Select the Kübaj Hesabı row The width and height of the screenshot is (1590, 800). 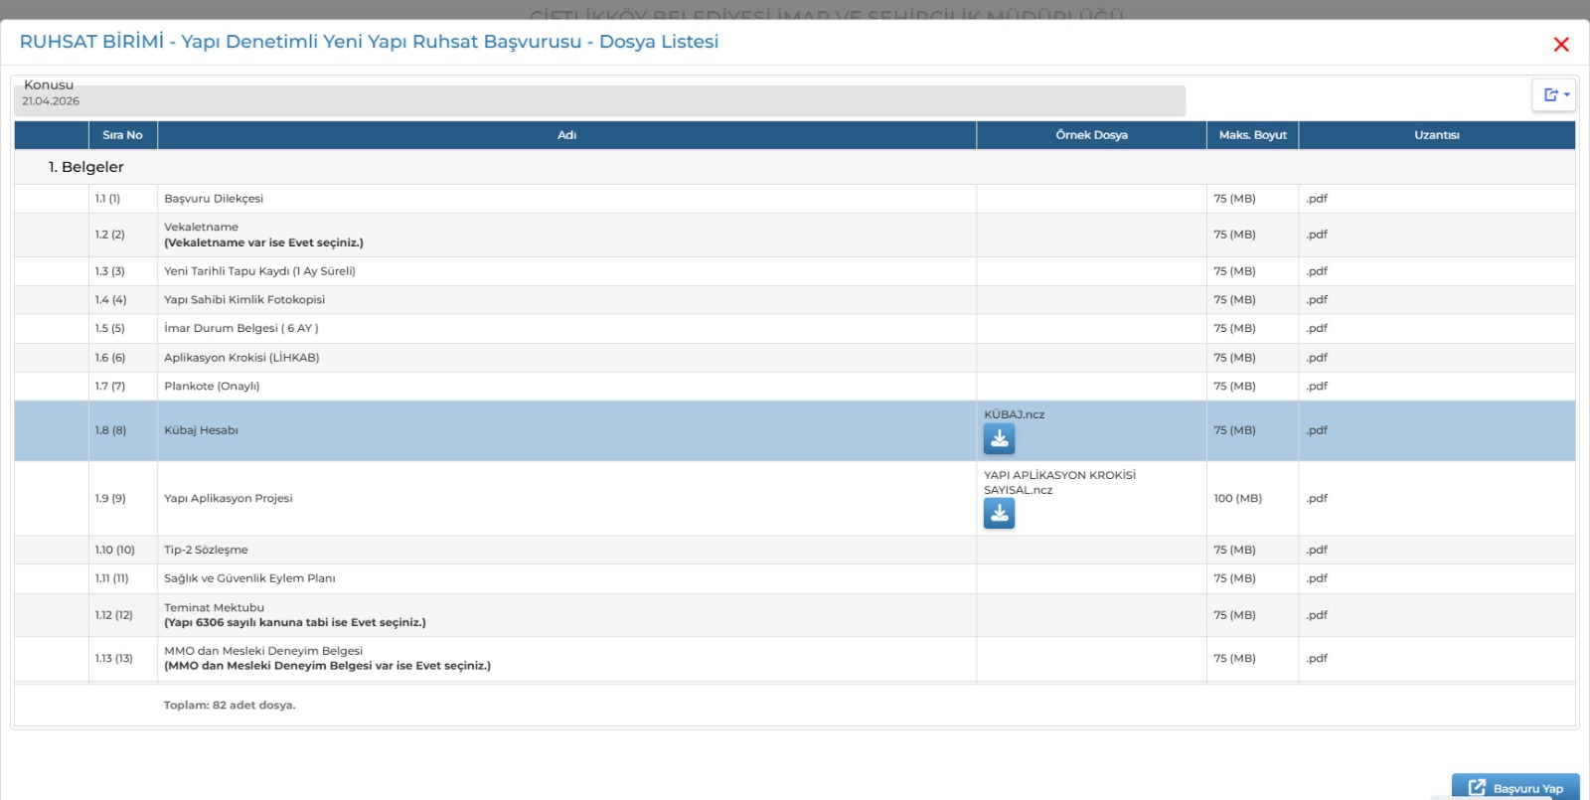[795, 430]
